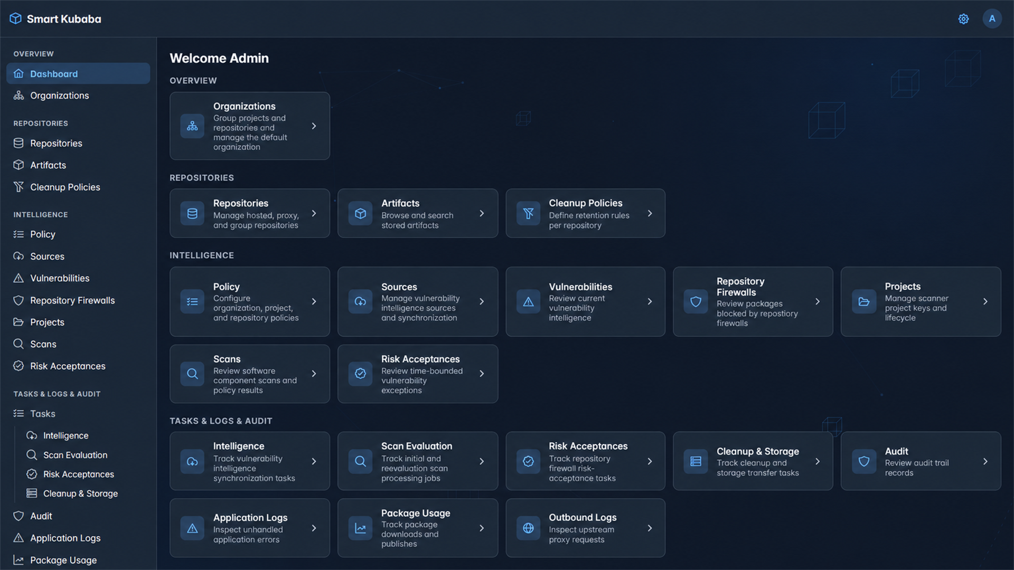
Task: Go to Artifacts in the sidebar
Action: 78,165
